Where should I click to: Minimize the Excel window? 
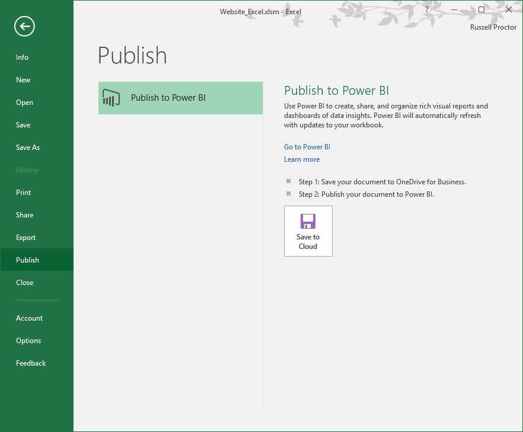[x=454, y=10]
